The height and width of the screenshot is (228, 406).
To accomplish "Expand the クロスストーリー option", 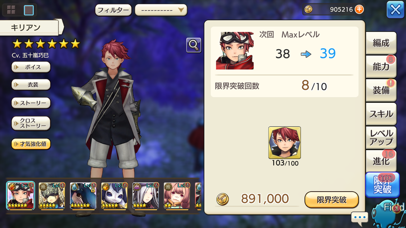I will (31, 123).
